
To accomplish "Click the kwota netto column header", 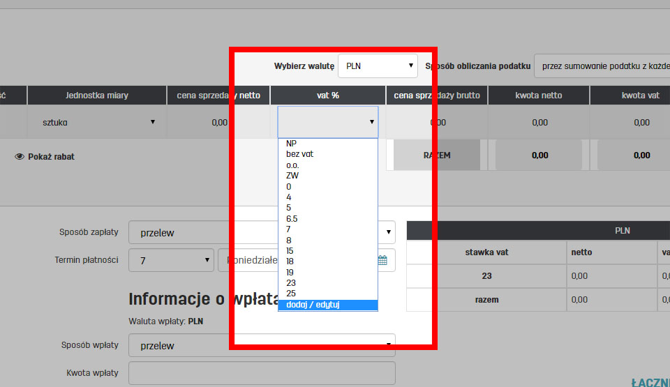I will [538, 96].
